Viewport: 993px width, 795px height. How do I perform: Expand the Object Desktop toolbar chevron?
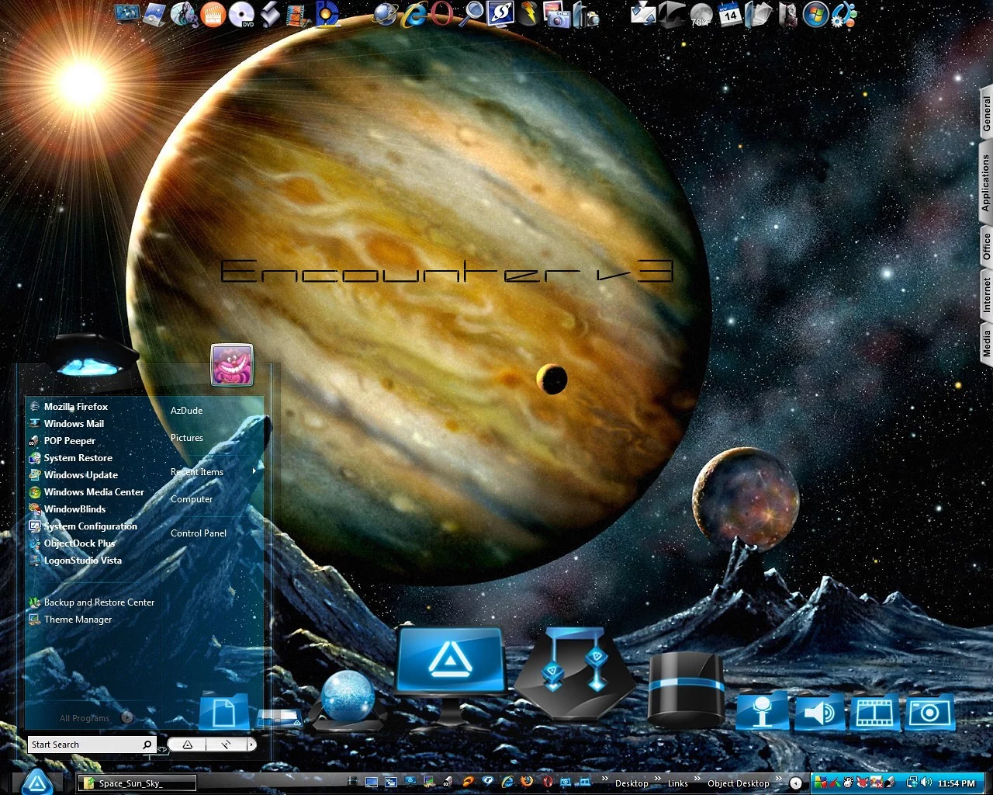click(777, 779)
